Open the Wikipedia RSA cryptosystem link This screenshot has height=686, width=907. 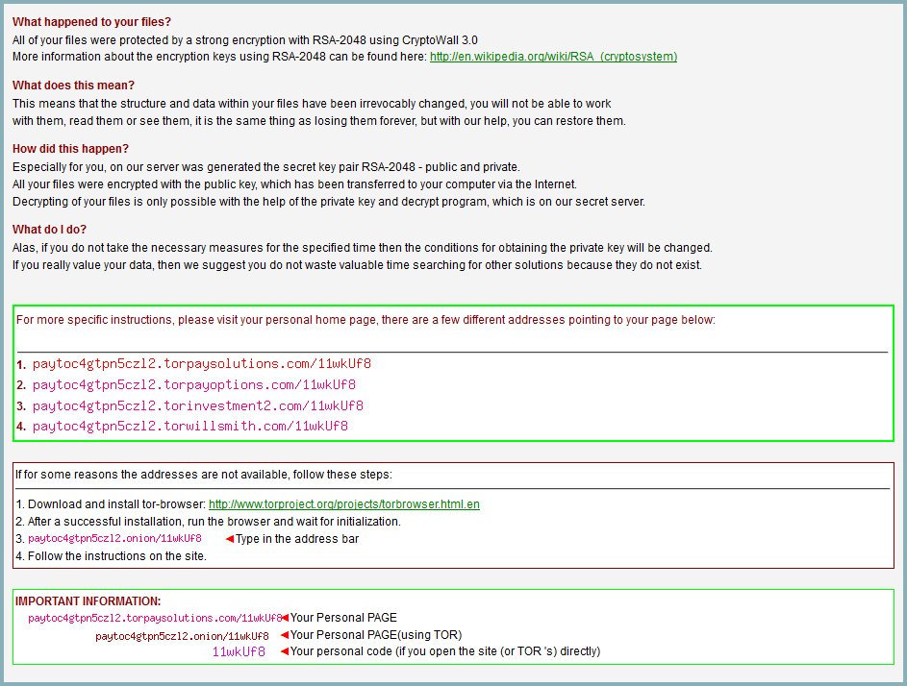pos(552,56)
